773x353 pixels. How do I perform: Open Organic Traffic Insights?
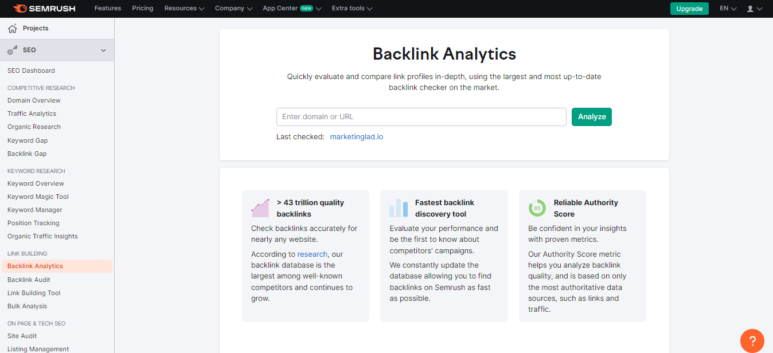pos(42,236)
